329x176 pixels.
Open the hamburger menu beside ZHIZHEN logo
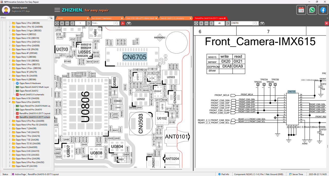coord(57,10)
